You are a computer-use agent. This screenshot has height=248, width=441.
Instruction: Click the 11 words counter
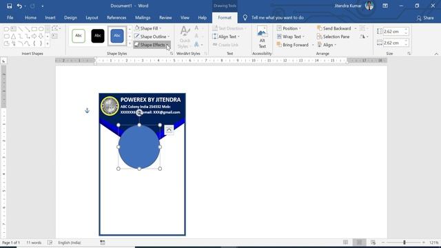34,242
